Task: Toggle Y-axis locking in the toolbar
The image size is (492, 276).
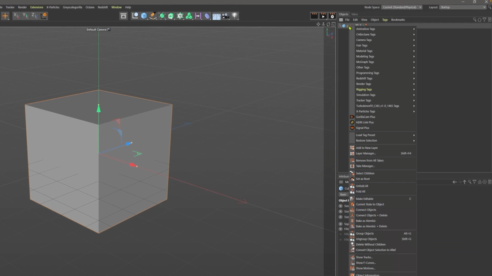Action: click(26, 16)
